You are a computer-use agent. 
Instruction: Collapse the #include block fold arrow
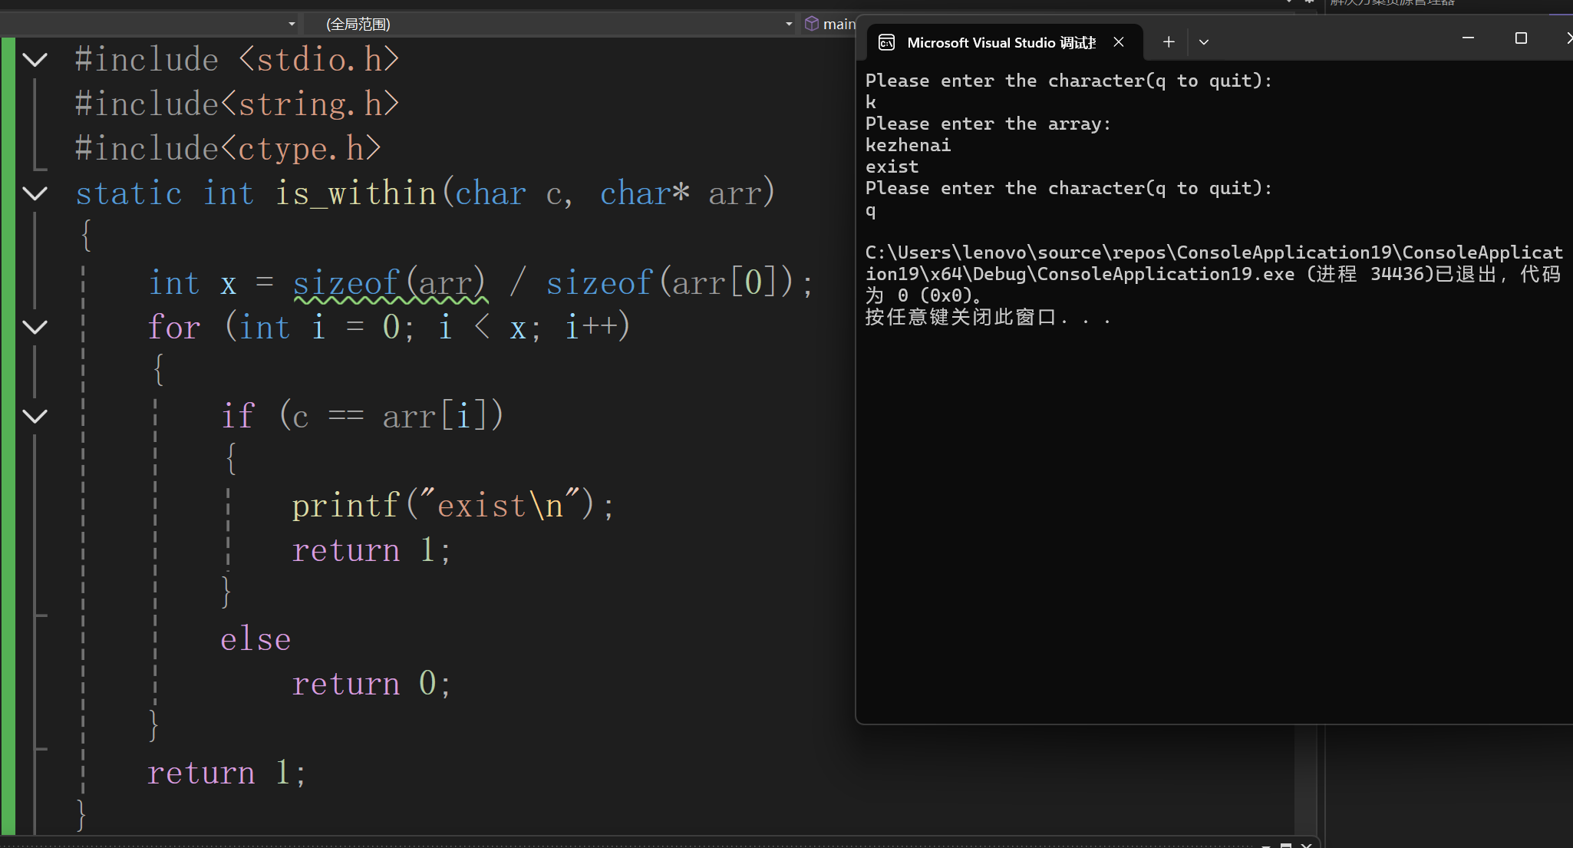(35, 60)
